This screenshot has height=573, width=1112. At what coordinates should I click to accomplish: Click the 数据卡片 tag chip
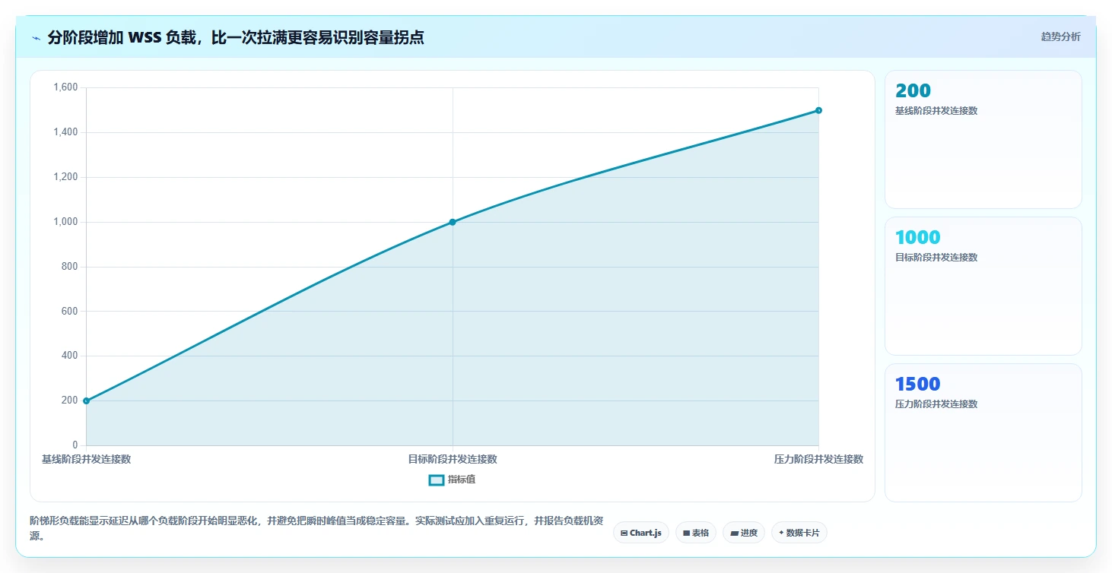pyautogui.click(x=799, y=533)
